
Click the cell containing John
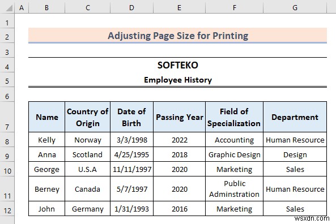point(46,209)
